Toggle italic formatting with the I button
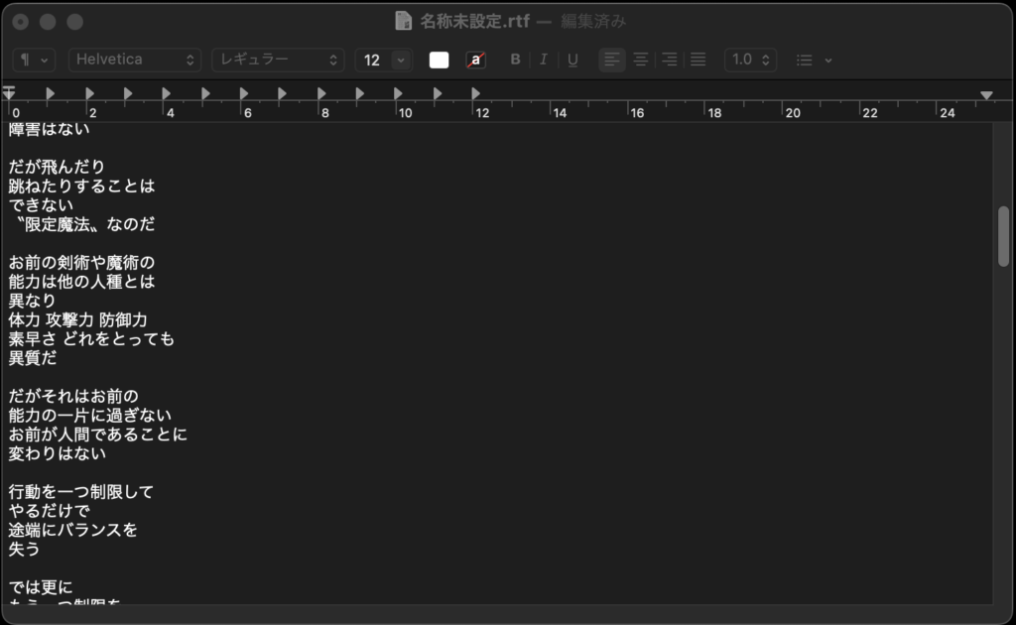 tap(543, 60)
